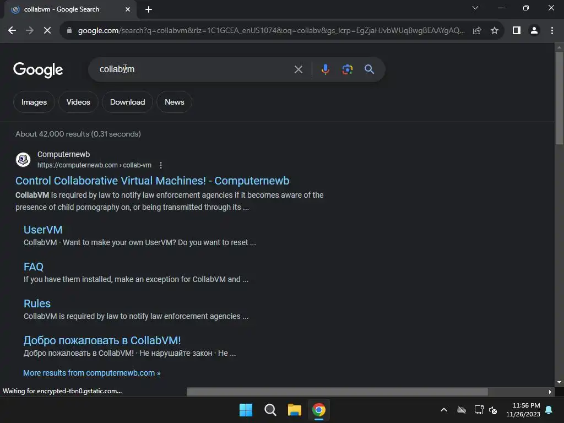Viewport: 564px width, 423px height.
Task: Filter results by Images
Action: (x=34, y=102)
